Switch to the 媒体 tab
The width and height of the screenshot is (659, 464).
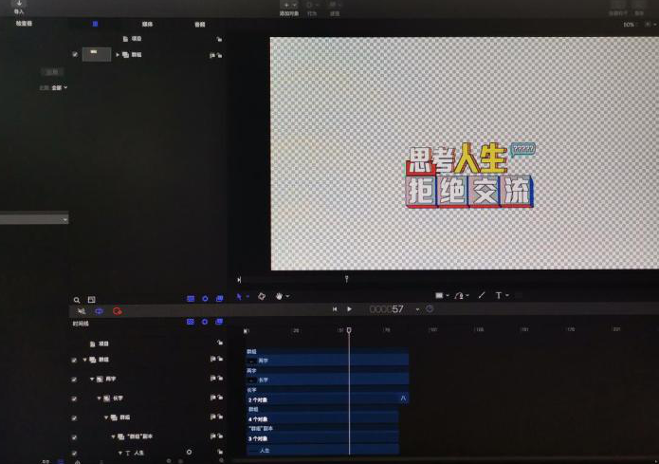click(x=147, y=24)
